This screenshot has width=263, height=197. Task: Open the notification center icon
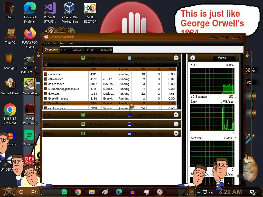click(252, 192)
